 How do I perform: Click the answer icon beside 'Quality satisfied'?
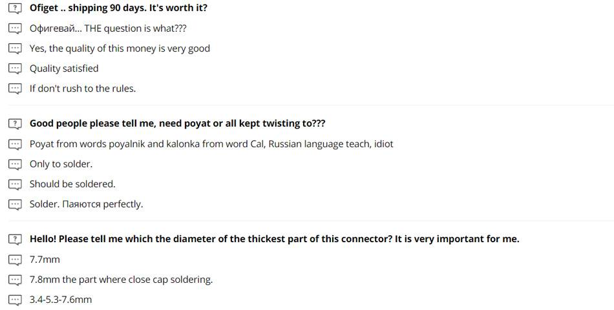click(15, 68)
